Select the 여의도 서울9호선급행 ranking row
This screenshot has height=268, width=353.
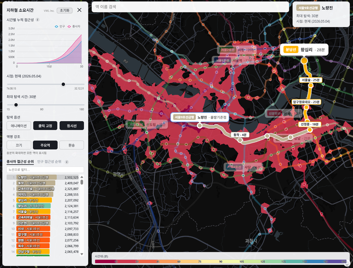43,195
